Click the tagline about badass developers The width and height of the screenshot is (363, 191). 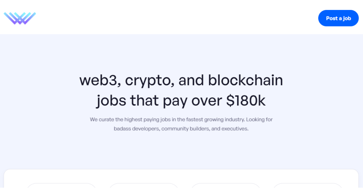coord(181,129)
